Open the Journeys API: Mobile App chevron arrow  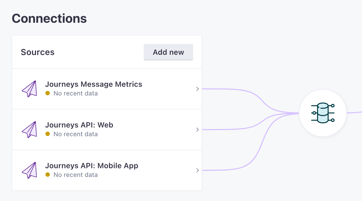point(197,170)
